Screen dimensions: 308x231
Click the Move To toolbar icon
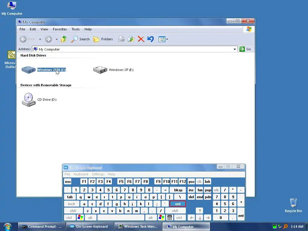(122, 39)
